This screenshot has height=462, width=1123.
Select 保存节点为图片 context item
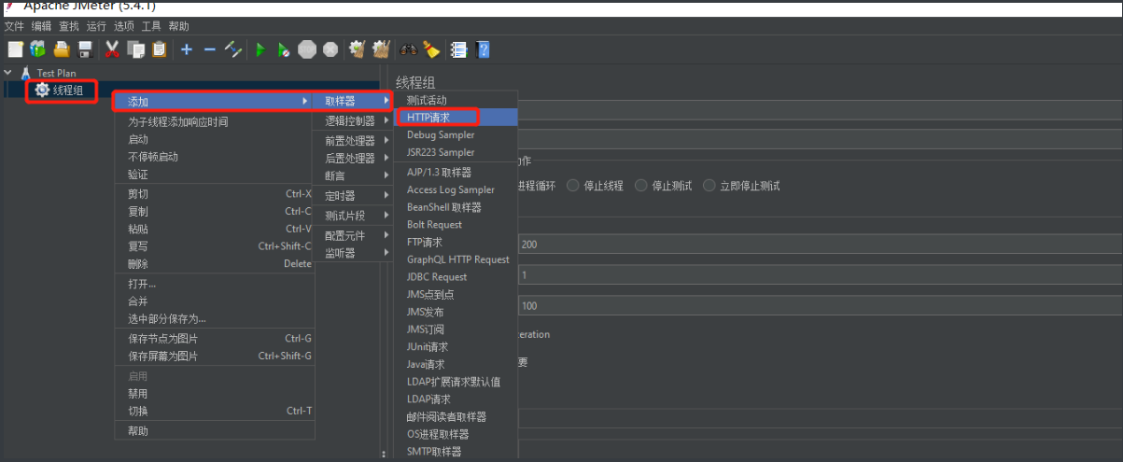point(214,338)
